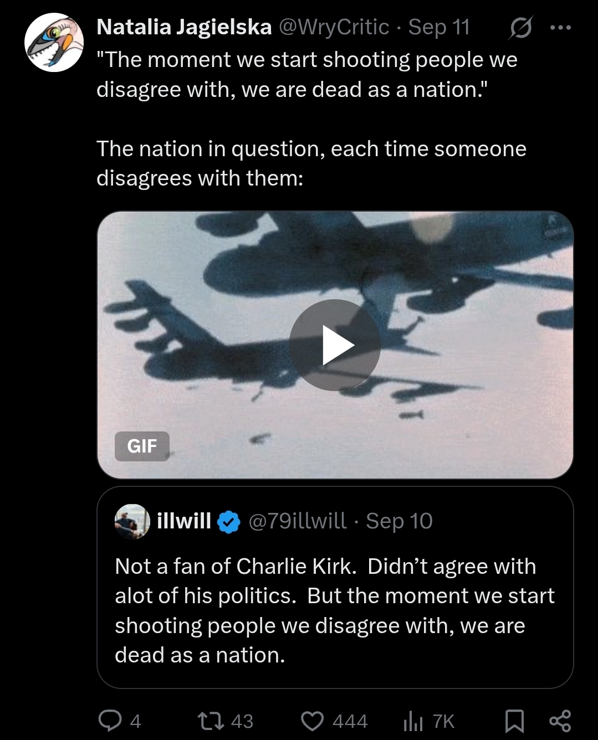Bookmark this post

pos(514,721)
